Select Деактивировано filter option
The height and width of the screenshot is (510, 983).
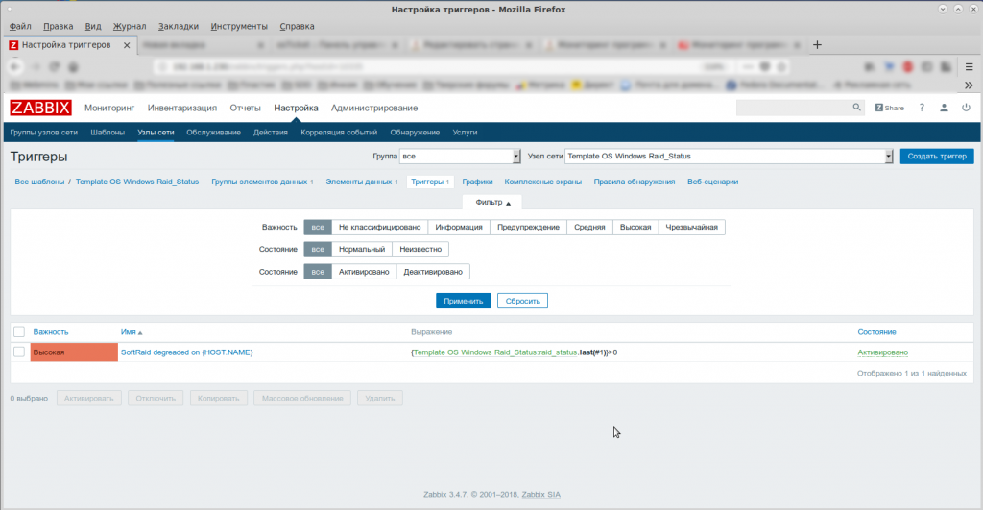pyautogui.click(x=433, y=272)
